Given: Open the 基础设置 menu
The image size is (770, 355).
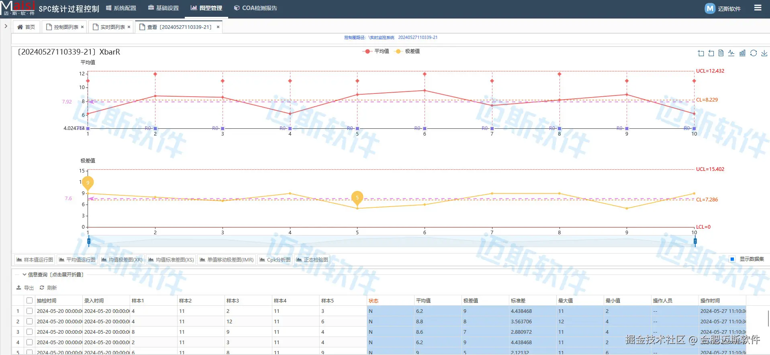Looking at the screenshot, I should [x=163, y=8].
